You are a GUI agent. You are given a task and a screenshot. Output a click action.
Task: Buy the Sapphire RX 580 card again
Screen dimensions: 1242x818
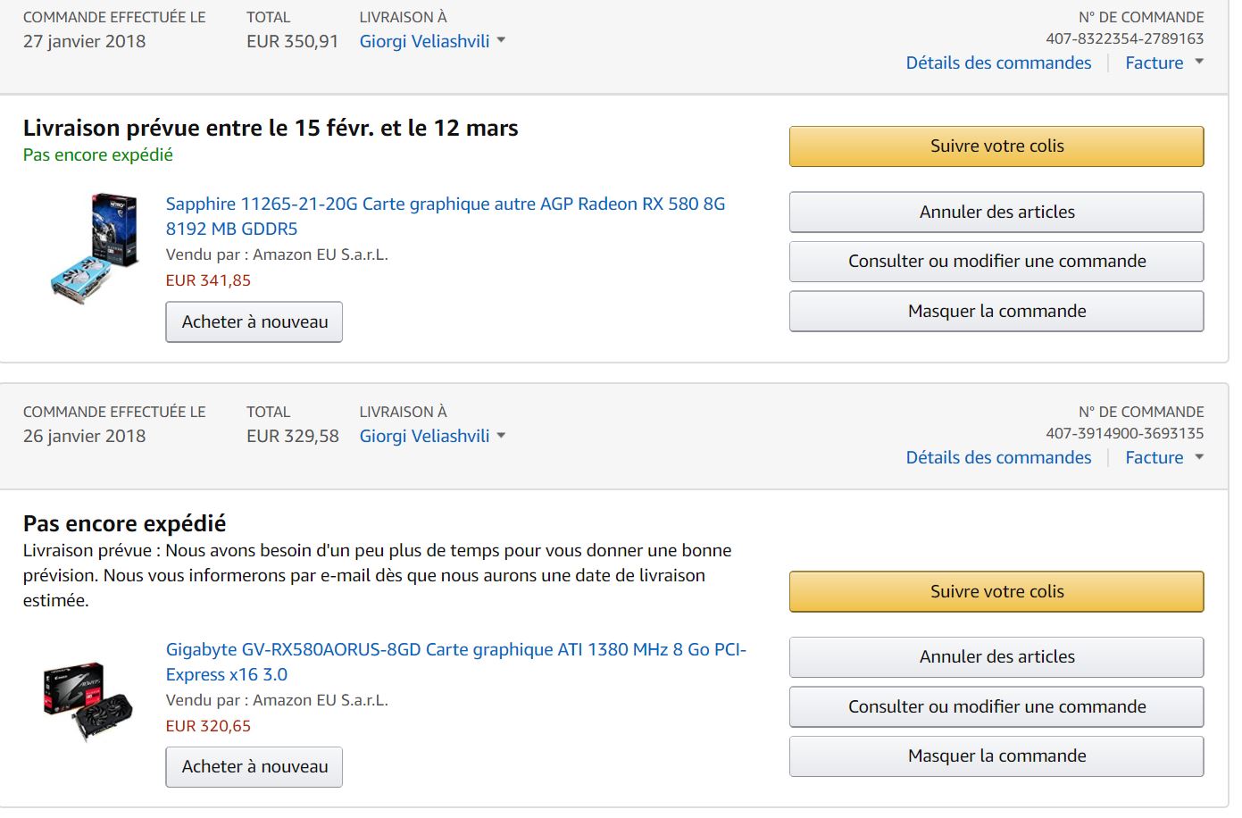[254, 322]
